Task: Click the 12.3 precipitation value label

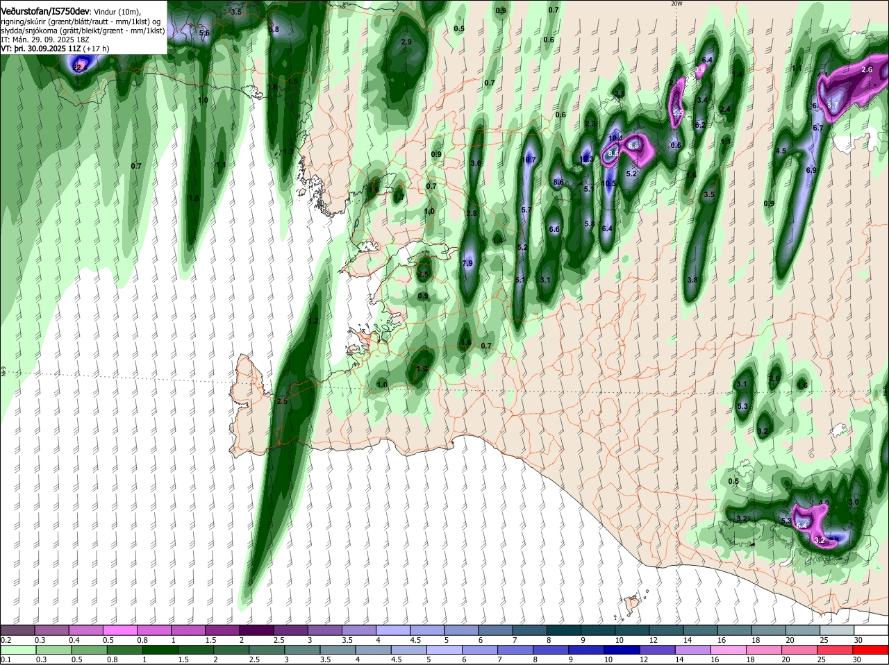Action: pyautogui.click(x=586, y=159)
